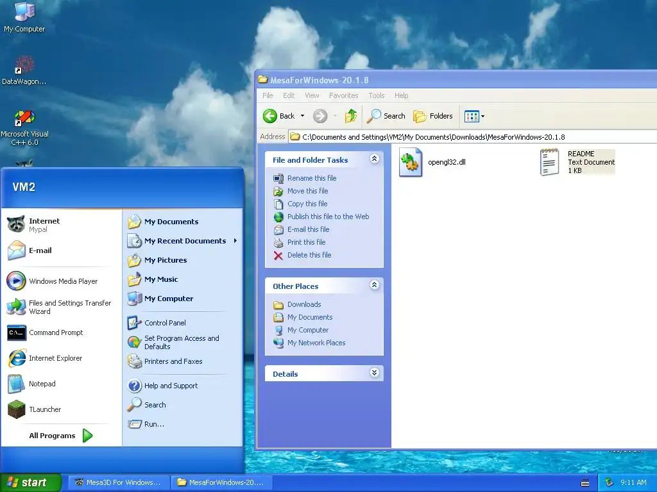Click the 9:11 AM clock

click(633, 482)
